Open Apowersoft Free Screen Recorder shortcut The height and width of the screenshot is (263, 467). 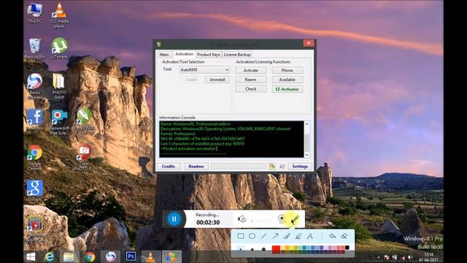[59, 122]
